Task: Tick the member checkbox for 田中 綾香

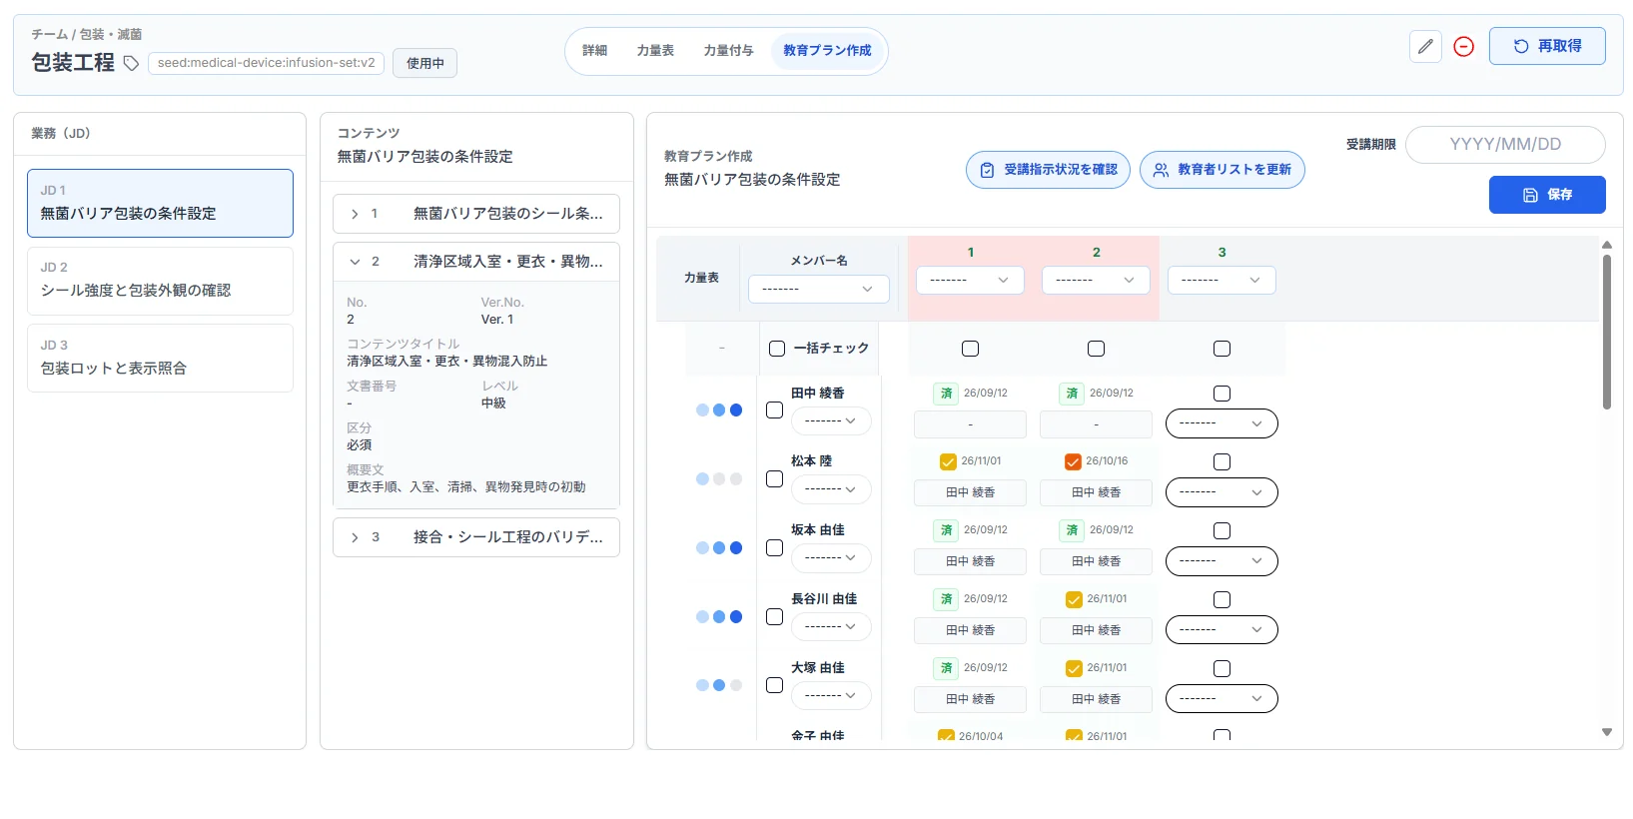Action: pos(774,410)
